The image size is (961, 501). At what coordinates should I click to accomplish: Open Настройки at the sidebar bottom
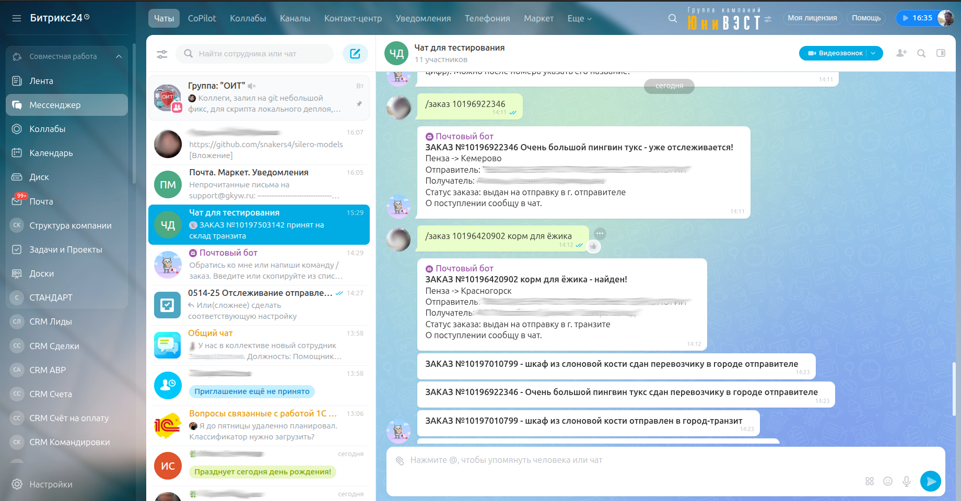tap(67, 484)
